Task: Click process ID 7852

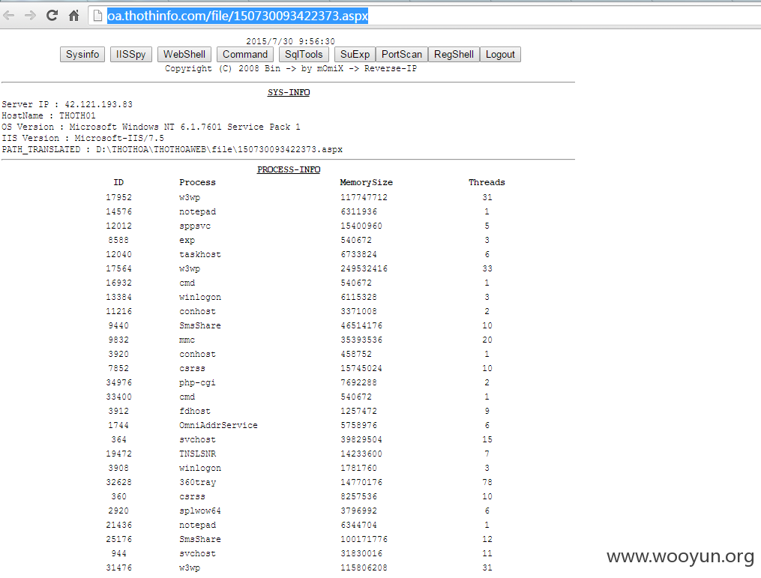Action: coord(119,368)
